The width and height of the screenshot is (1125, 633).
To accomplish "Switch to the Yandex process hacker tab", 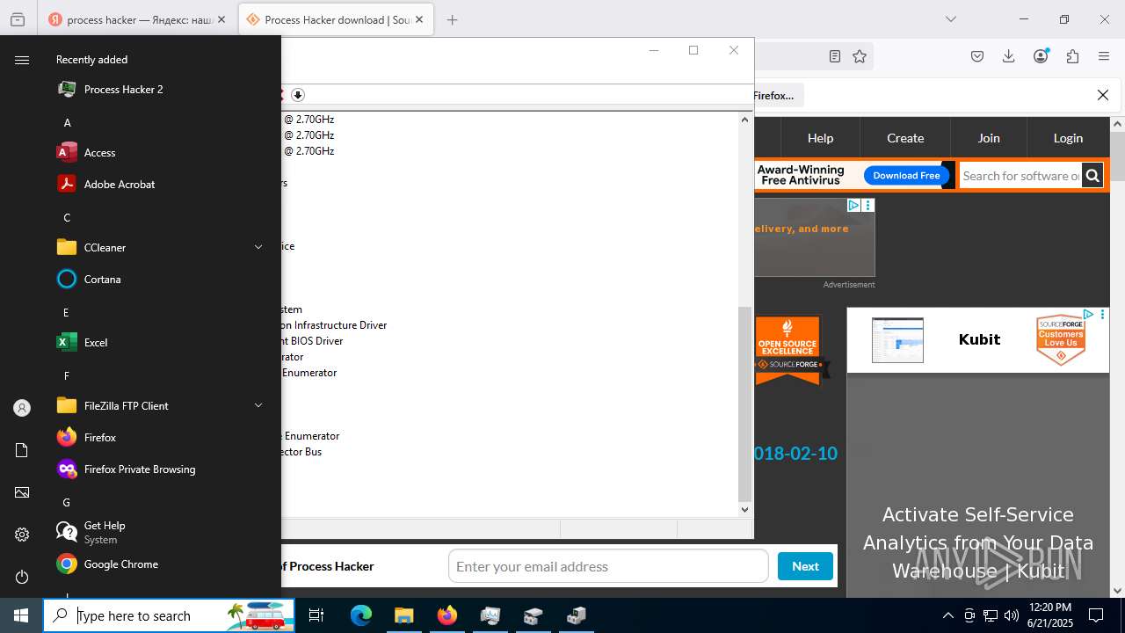I will tap(138, 19).
